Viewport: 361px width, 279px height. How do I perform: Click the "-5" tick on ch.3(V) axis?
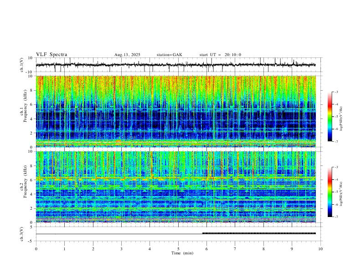coord(31,241)
